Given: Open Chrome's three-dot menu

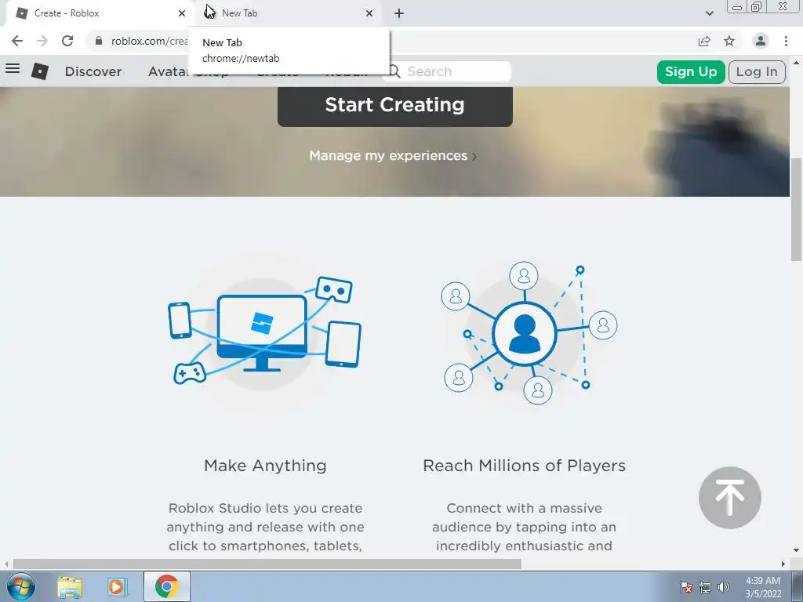Looking at the screenshot, I should (x=786, y=41).
